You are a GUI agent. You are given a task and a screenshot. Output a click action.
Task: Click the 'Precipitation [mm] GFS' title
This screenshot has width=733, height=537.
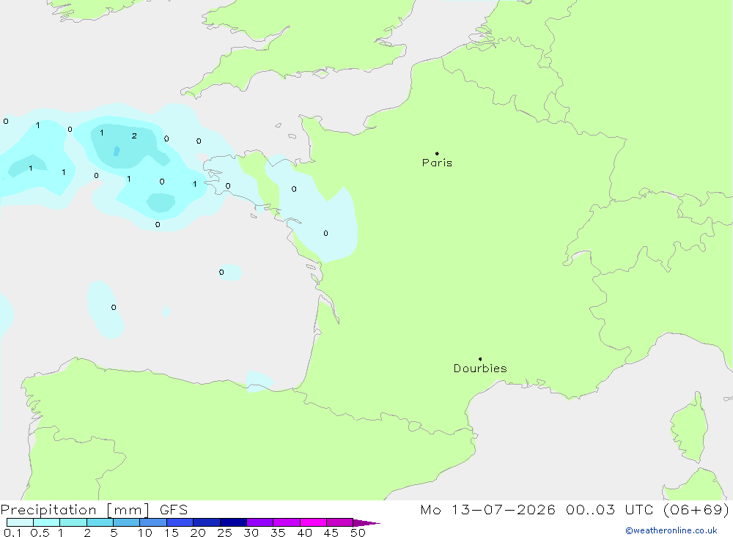click(94, 510)
